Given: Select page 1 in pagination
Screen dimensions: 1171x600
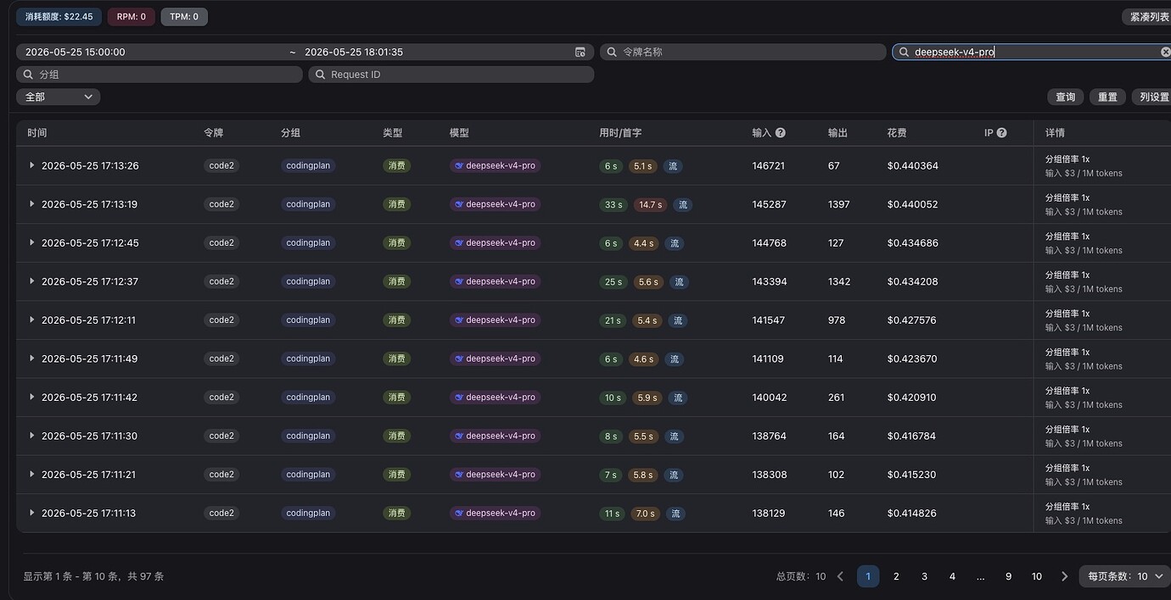Looking at the screenshot, I should point(868,576).
